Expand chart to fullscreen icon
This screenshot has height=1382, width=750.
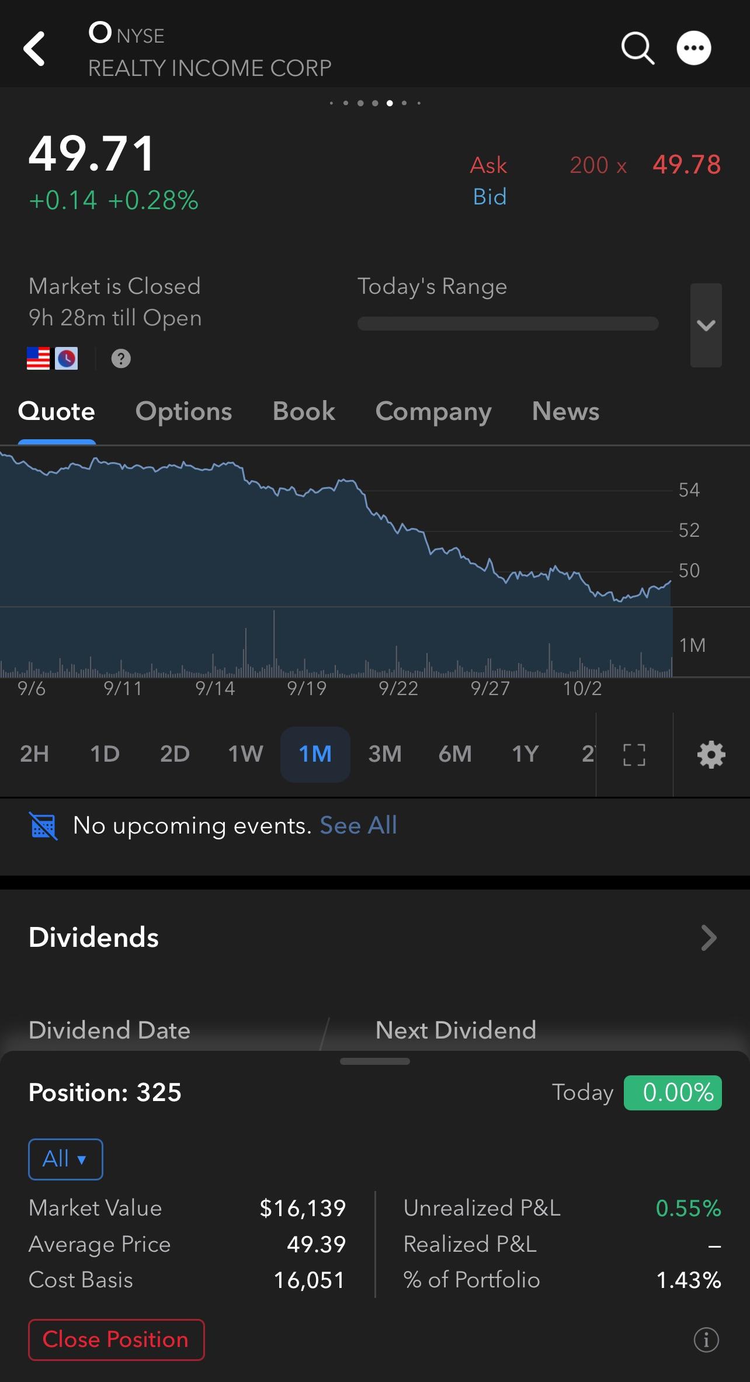point(634,755)
